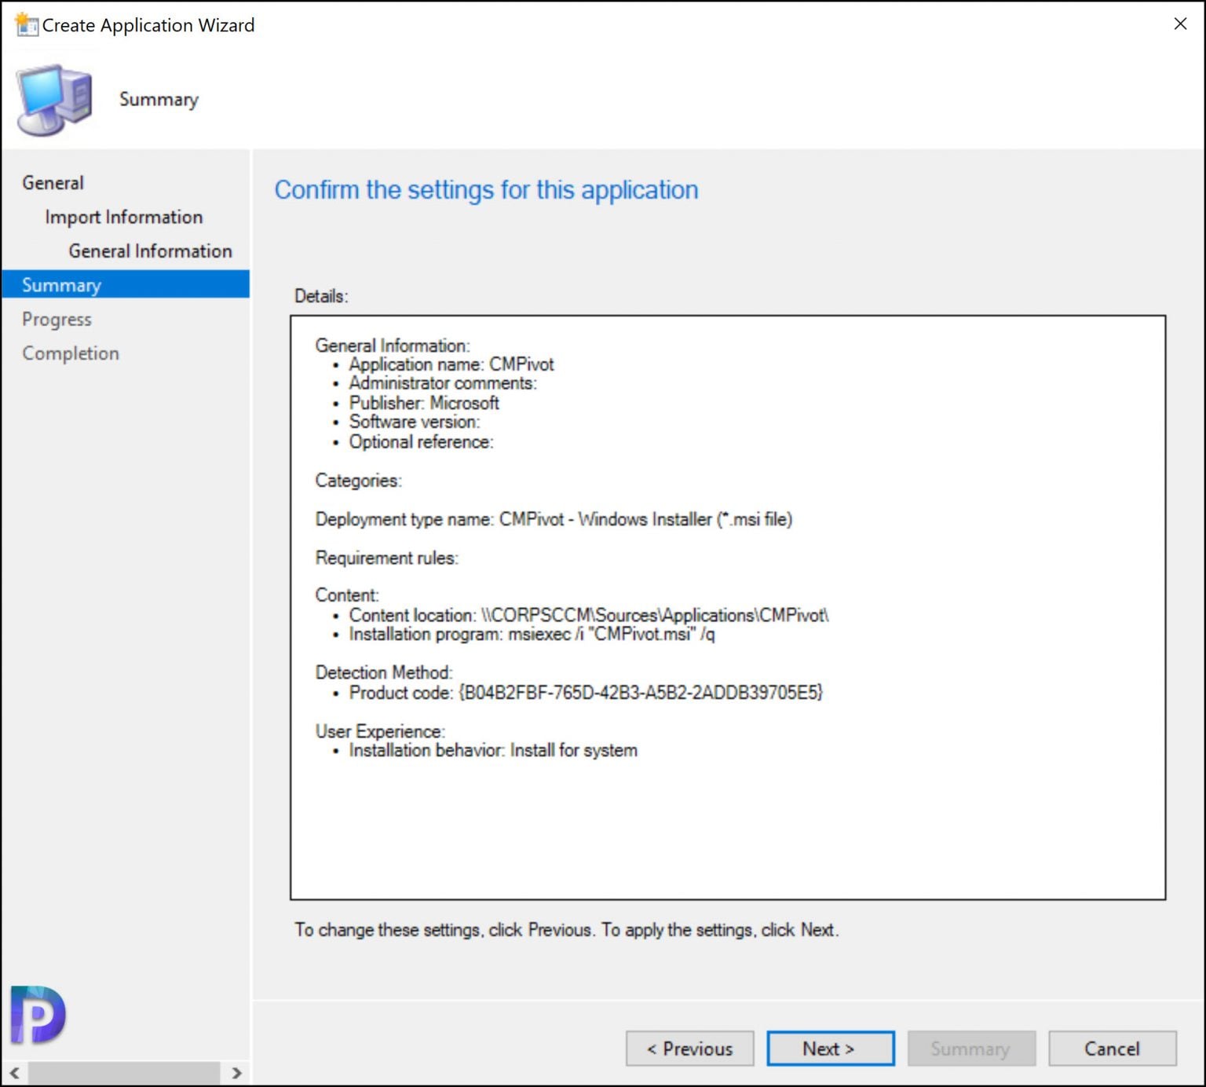
Task: Go back with the Previous button
Action: tap(689, 1049)
